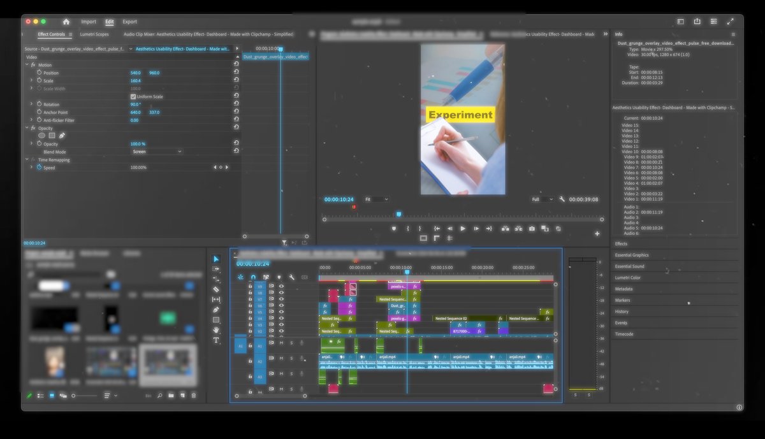Image resolution: width=765 pixels, height=439 pixels.
Task: Hide track V6 with eye icon
Action: click(x=281, y=306)
